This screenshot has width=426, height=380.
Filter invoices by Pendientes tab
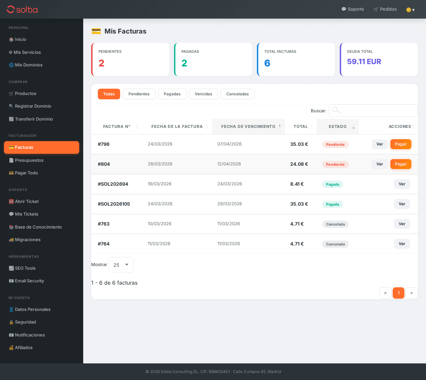point(139,94)
